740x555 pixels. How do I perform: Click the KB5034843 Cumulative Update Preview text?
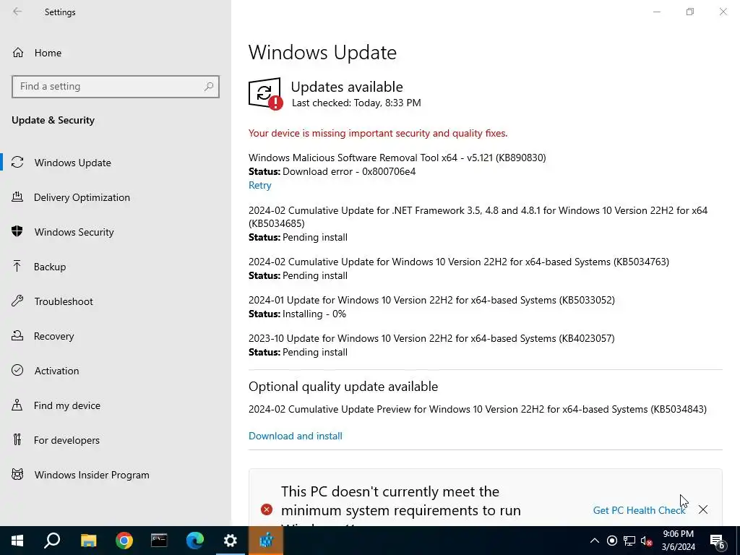tap(478, 409)
